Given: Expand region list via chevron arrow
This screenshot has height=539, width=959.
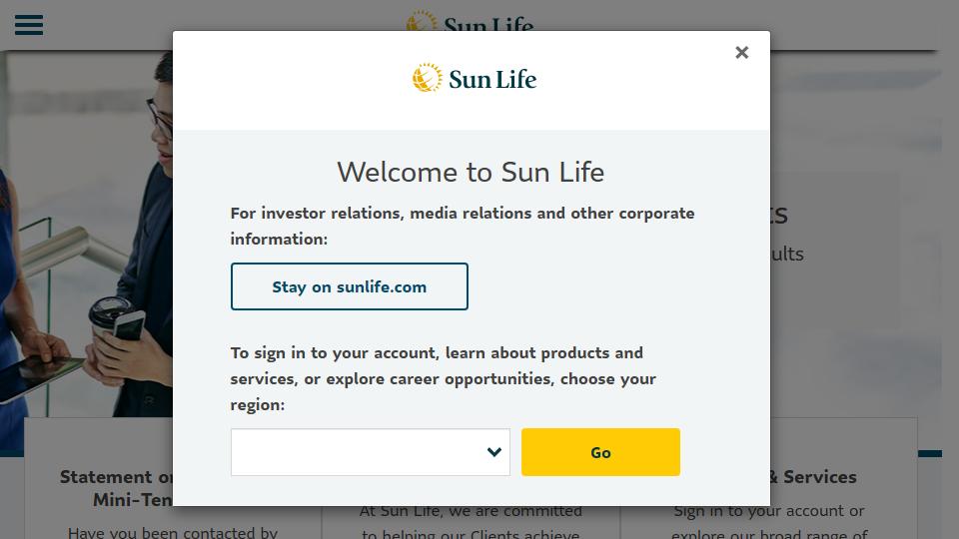Looking at the screenshot, I should click(494, 452).
